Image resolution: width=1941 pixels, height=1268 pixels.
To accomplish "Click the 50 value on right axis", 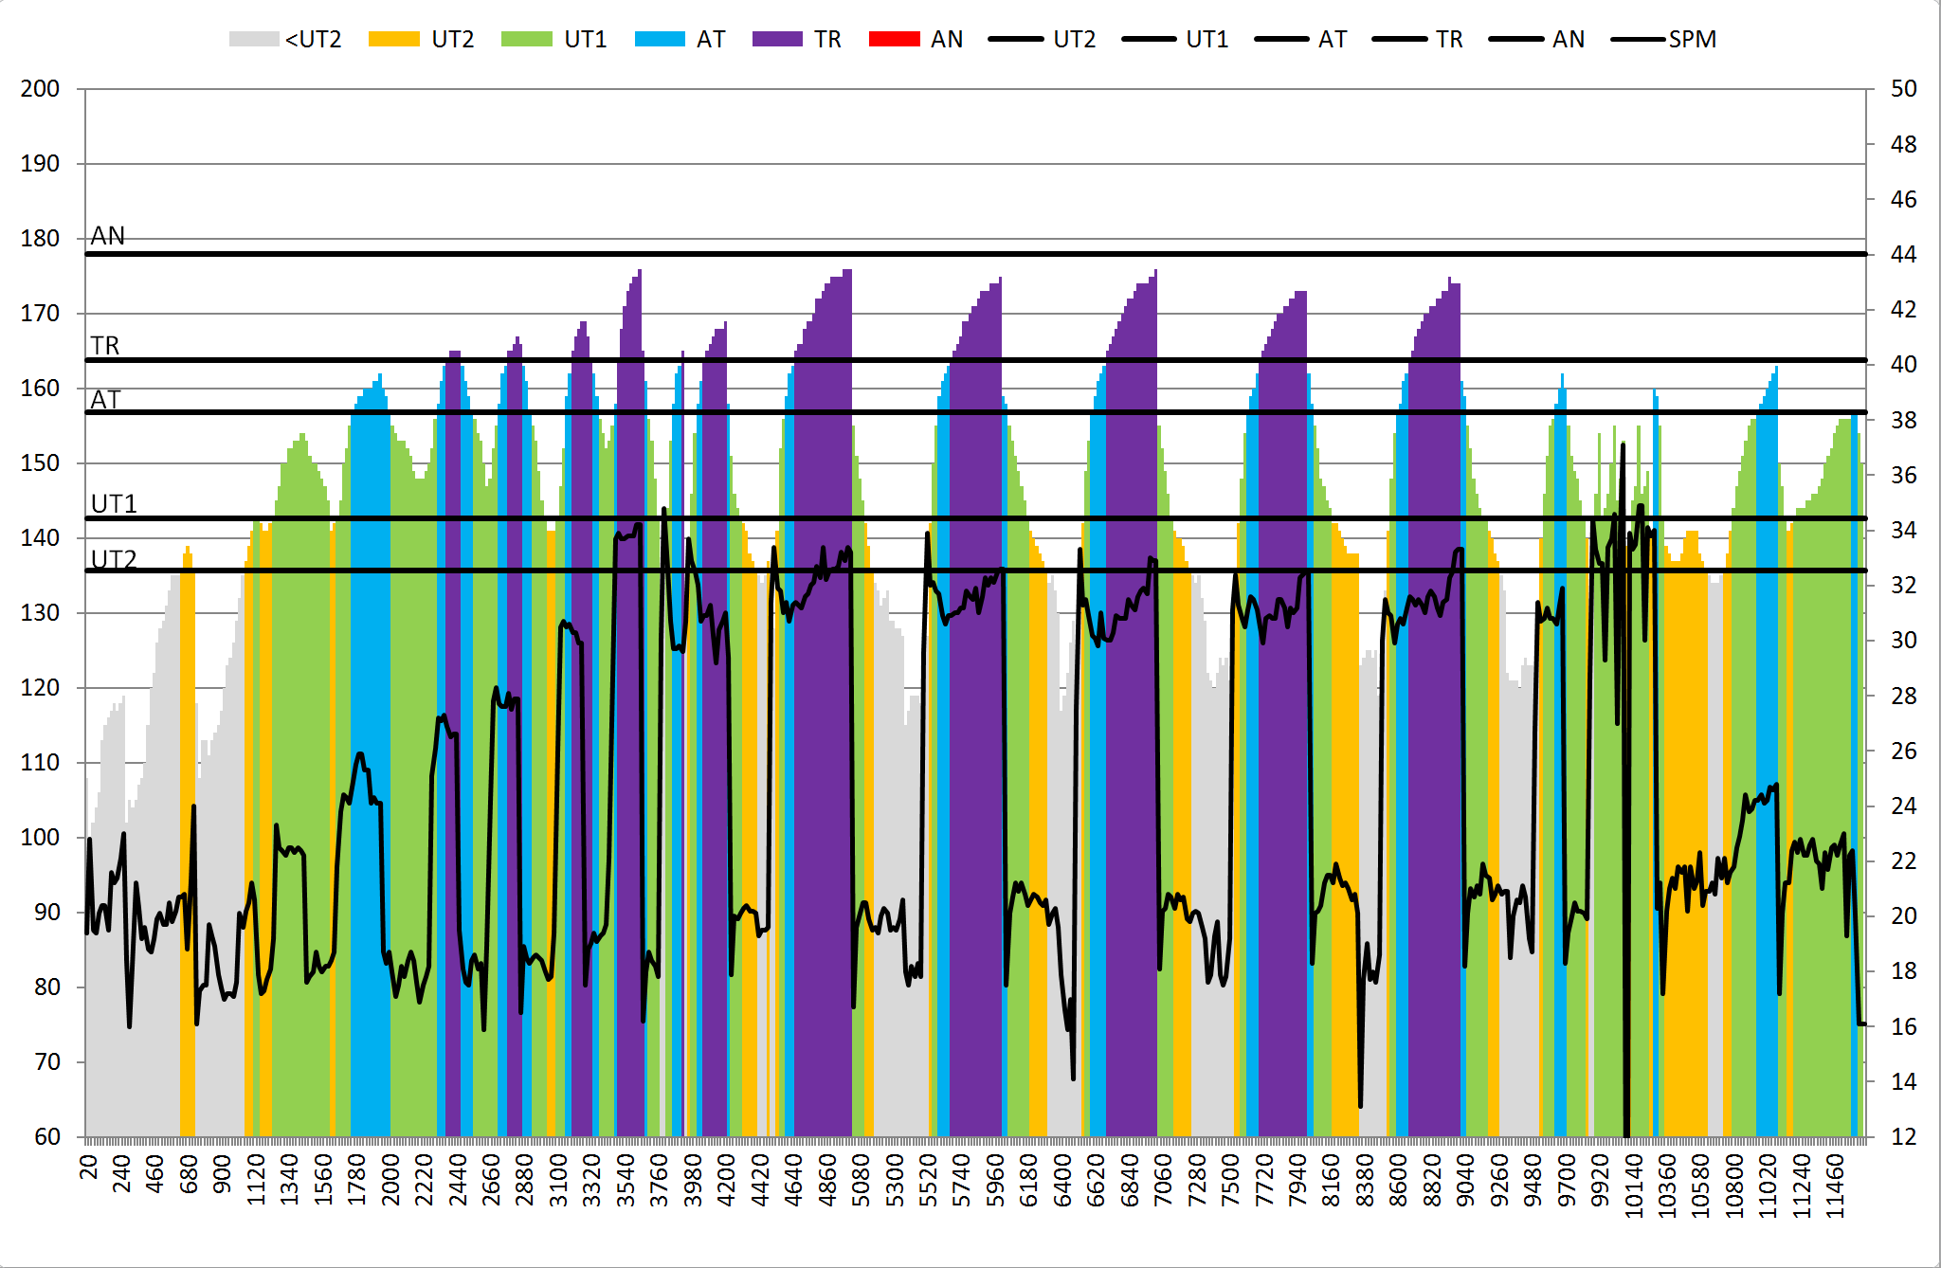I will click(x=1903, y=89).
